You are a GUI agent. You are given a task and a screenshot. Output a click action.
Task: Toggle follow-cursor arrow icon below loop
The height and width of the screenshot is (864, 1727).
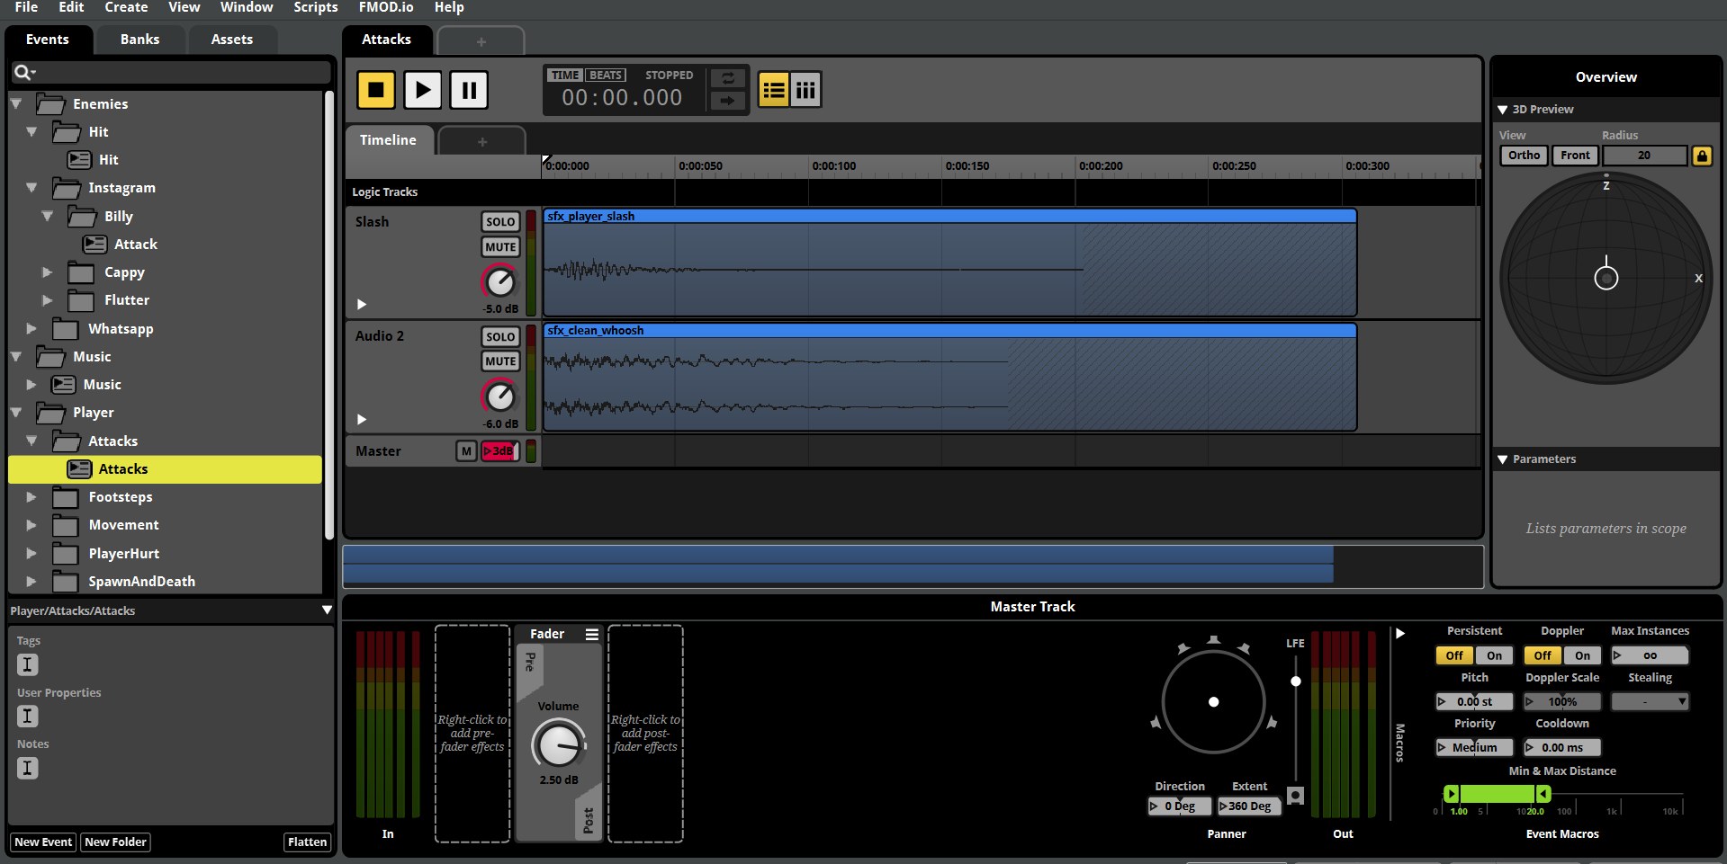pos(727,101)
